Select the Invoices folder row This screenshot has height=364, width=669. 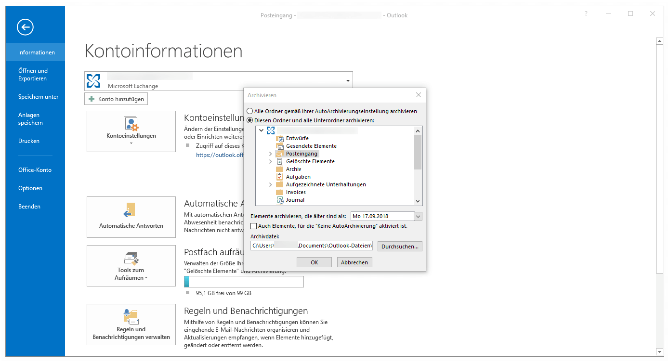(291, 192)
